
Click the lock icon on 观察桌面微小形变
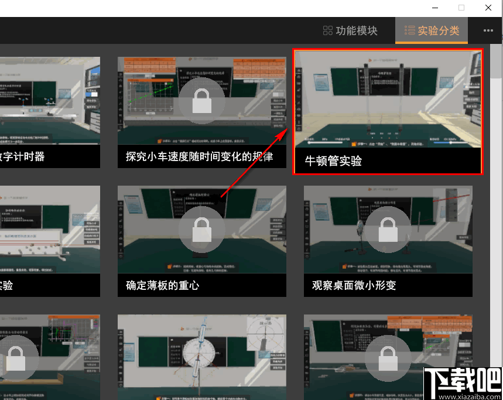[388, 229]
